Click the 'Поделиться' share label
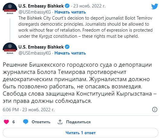Image resolution: width=162 pixels, height=139 pixels. coord(78,122)
